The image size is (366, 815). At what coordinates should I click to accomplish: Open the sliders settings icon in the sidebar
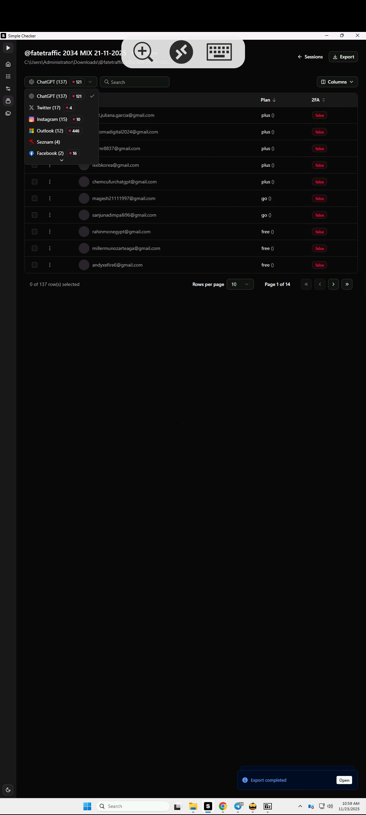point(8,89)
